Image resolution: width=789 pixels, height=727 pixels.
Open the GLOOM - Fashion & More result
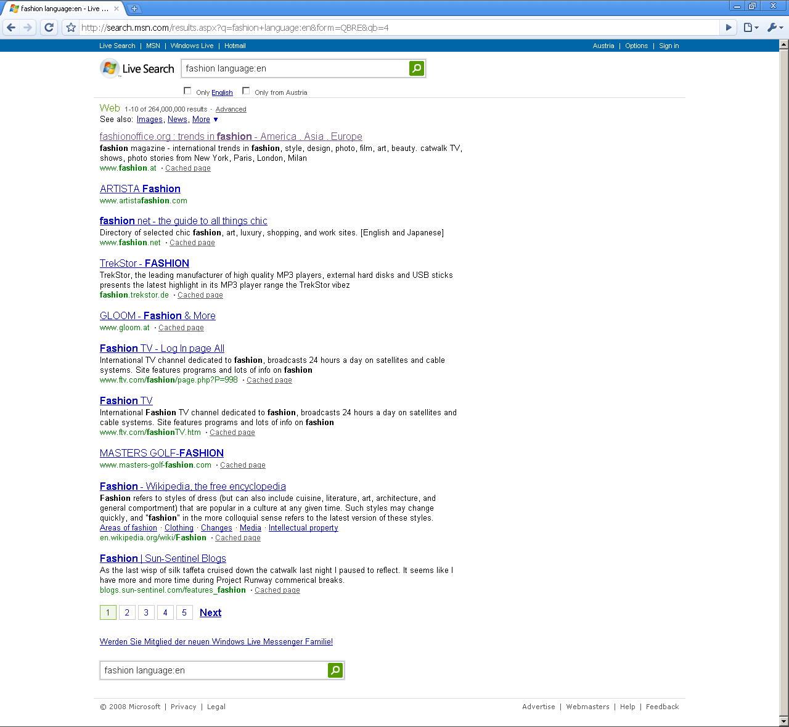(158, 316)
